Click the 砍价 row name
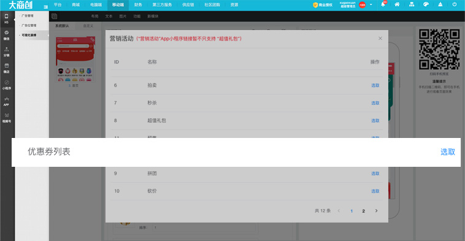Viewport: 465px width, 241px height. [152, 191]
